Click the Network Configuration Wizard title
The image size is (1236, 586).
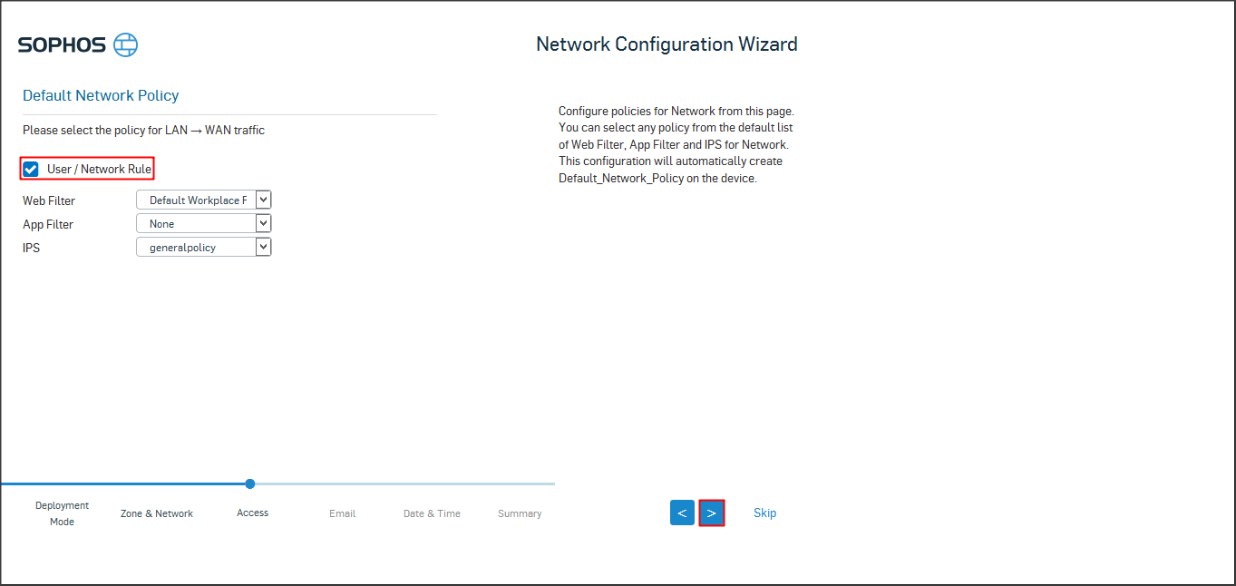tap(667, 44)
